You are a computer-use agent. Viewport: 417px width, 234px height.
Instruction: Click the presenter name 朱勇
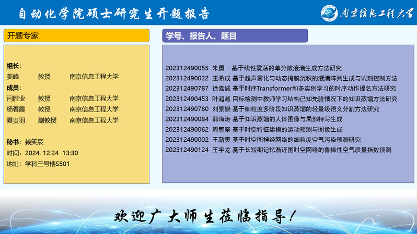[x=218, y=68]
